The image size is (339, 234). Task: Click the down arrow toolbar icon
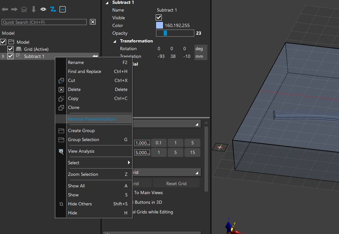[34, 10]
